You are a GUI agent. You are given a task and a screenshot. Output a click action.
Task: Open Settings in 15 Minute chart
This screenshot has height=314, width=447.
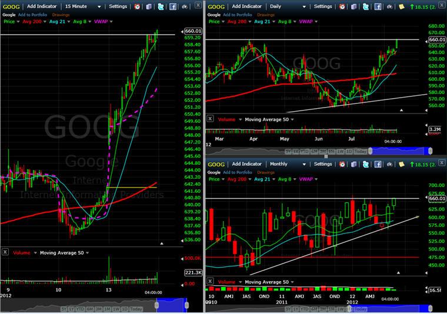coord(118,6)
